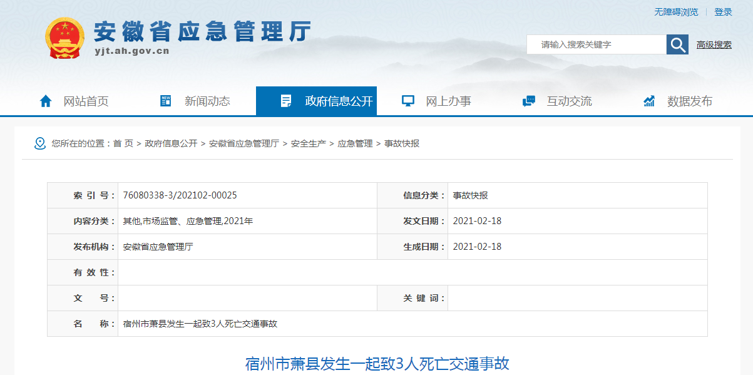The image size is (753, 375).
Task: Click the 发布机构 label cell
Action: 83,247
